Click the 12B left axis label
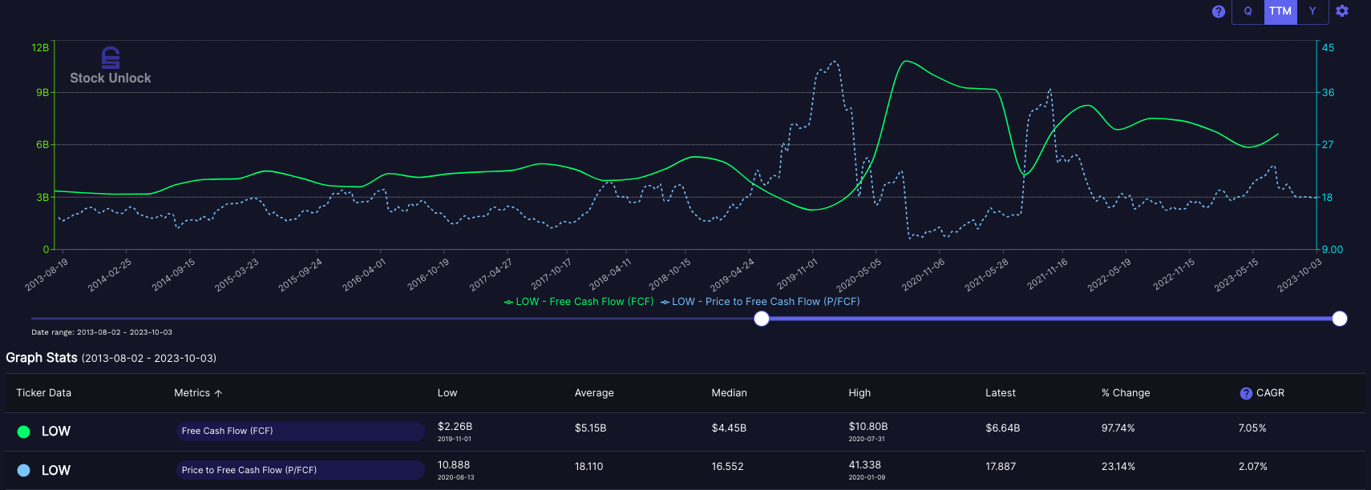The image size is (1371, 490). (x=40, y=48)
